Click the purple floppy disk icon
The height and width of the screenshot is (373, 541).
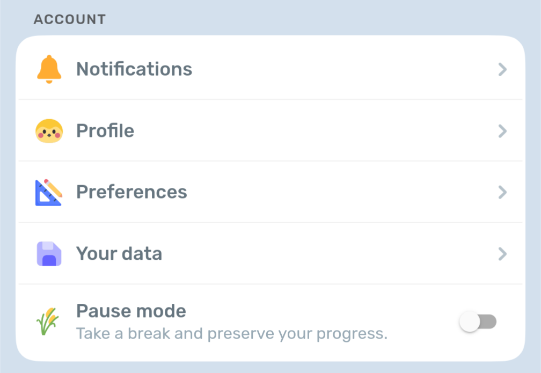pyautogui.click(x=49, y=253)
